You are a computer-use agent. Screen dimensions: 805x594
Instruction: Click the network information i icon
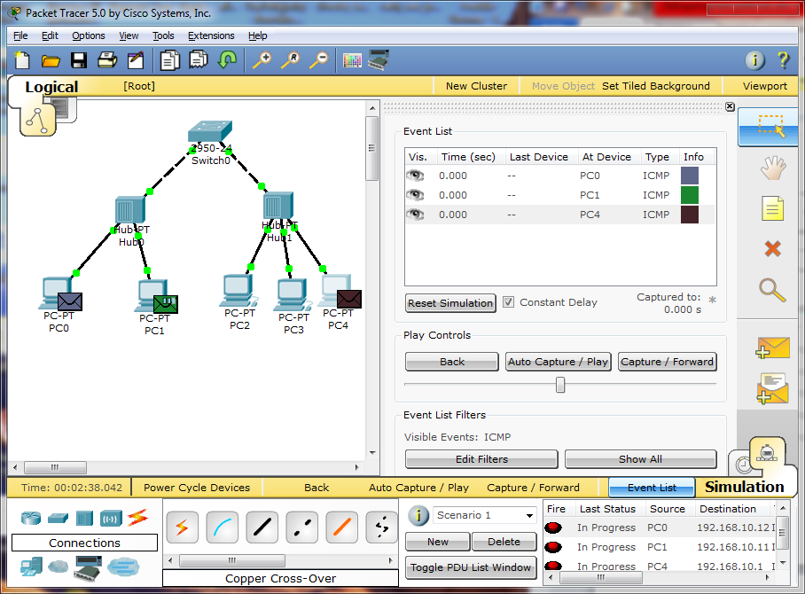tap(754, 60)
